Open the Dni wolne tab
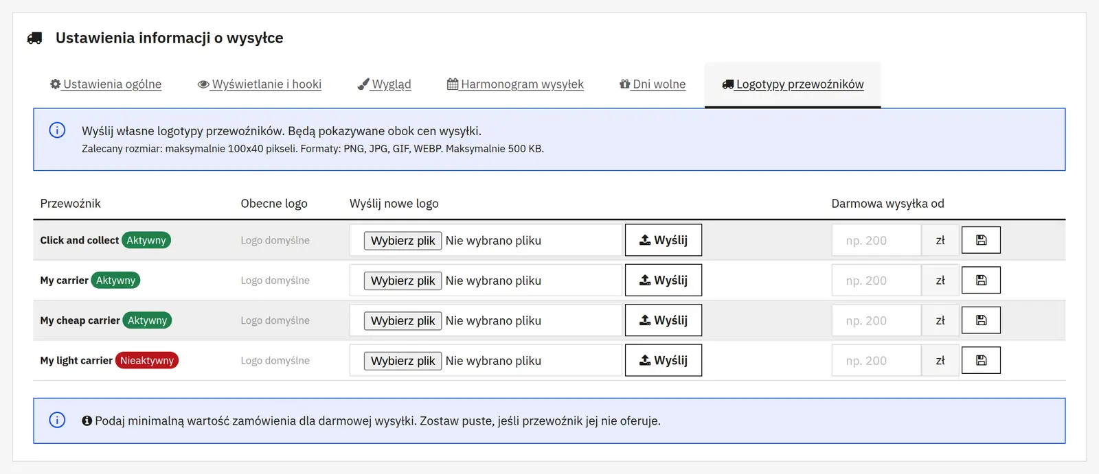The width and height of the screenshot is (1099, 474). [653, 84]
